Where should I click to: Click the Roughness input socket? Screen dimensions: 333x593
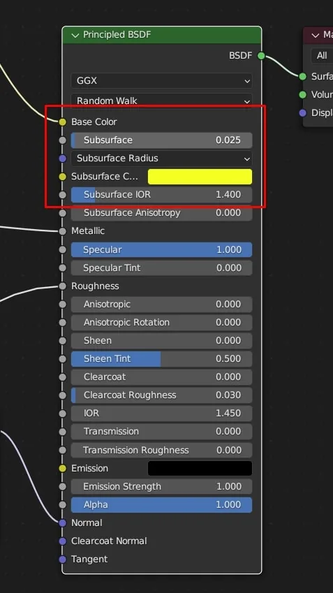tap(62, 286)
